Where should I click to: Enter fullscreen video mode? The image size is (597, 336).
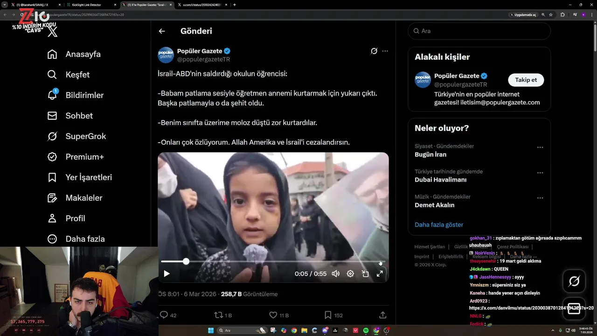[x=380, y=274]
